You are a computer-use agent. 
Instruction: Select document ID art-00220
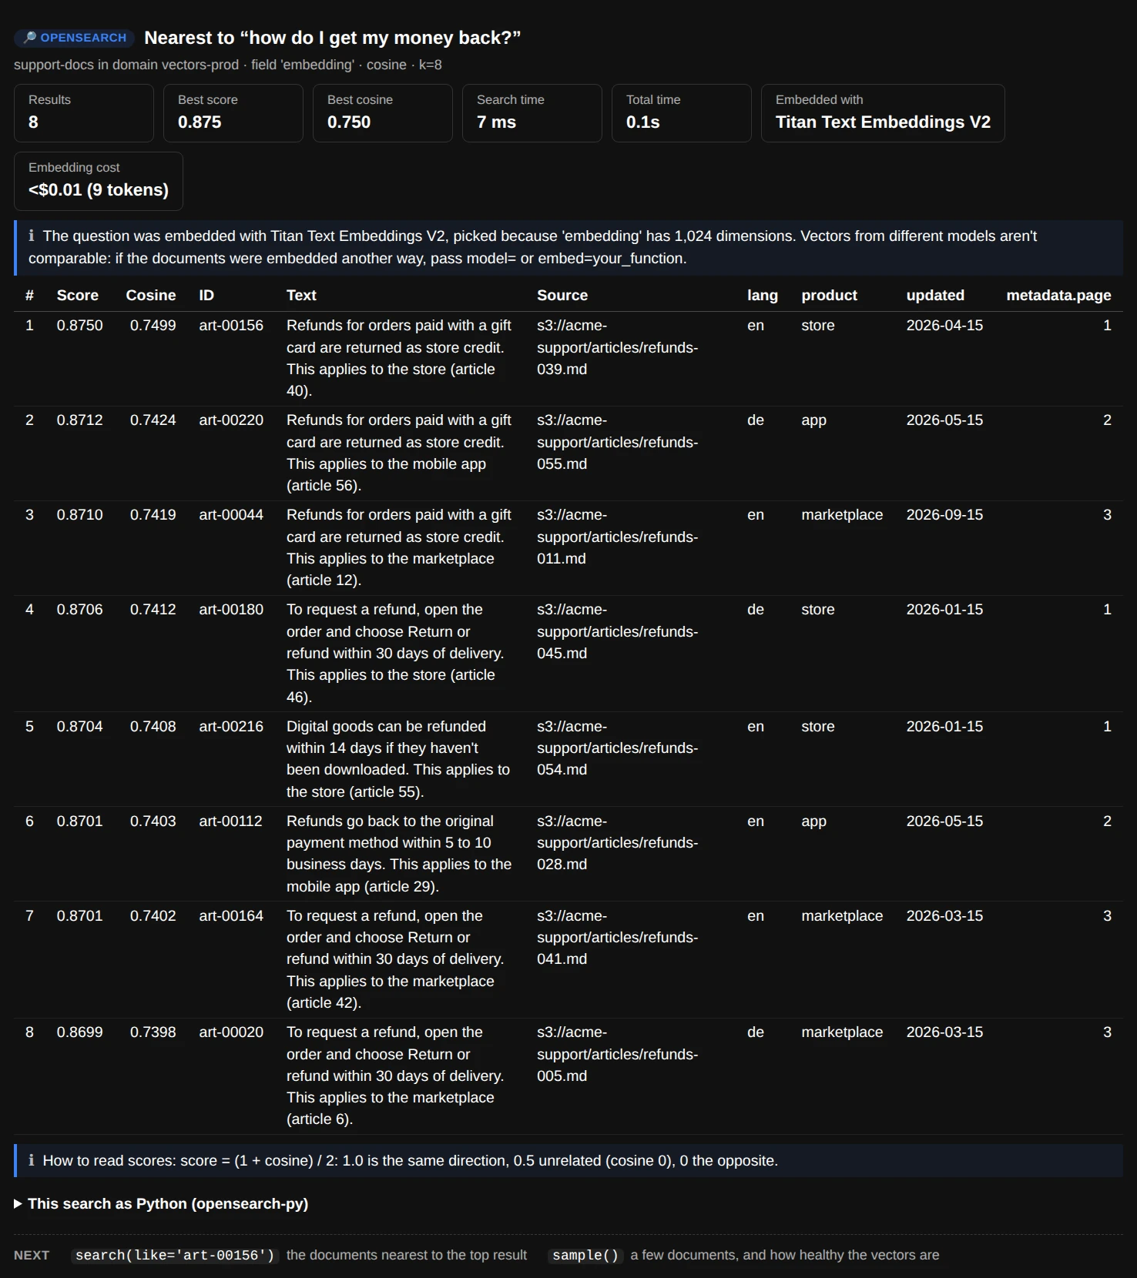pyautogui.click(x=231, y=420)
